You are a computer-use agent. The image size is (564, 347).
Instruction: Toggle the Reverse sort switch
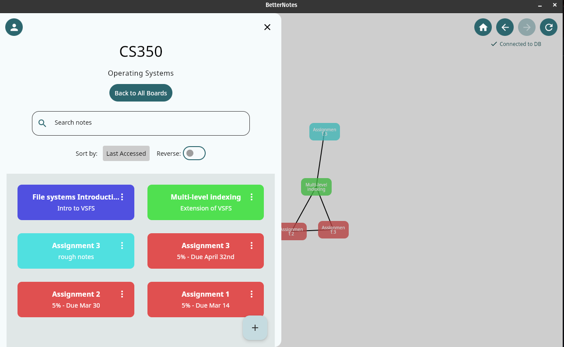(x=194, y=153)
